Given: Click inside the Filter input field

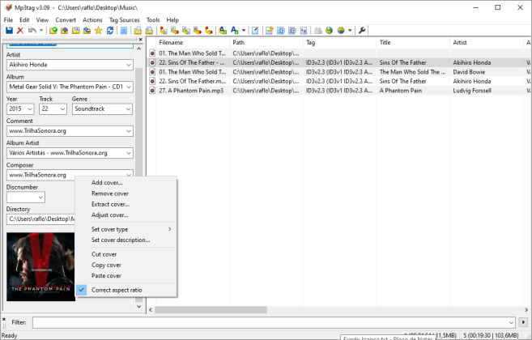Looking at the screenshot, I should 274,322.
